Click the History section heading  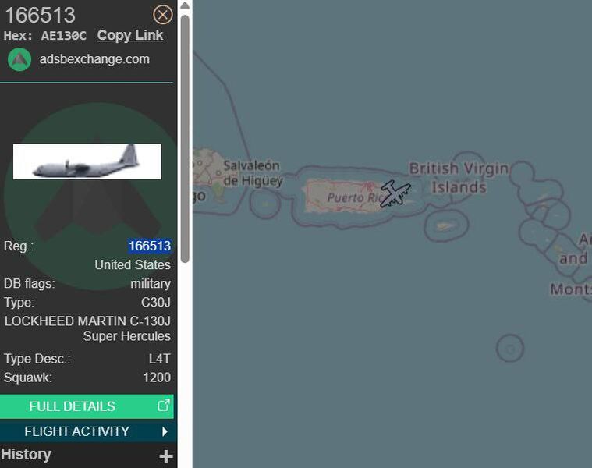pyautogui.click(x=26, y=454)
